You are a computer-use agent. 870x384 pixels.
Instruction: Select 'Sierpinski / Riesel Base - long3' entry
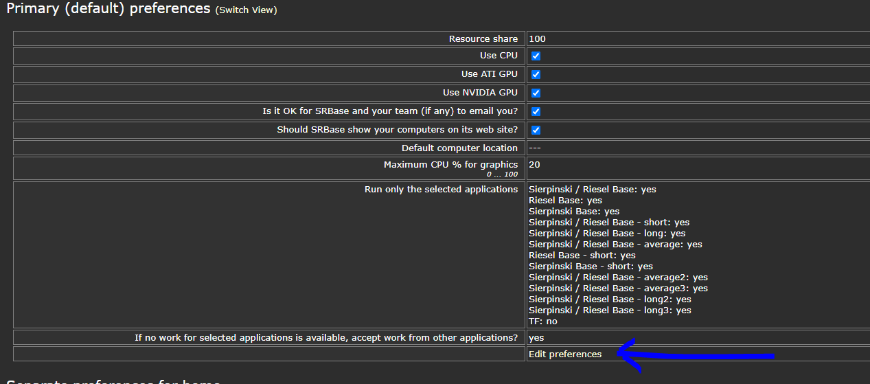610,310
